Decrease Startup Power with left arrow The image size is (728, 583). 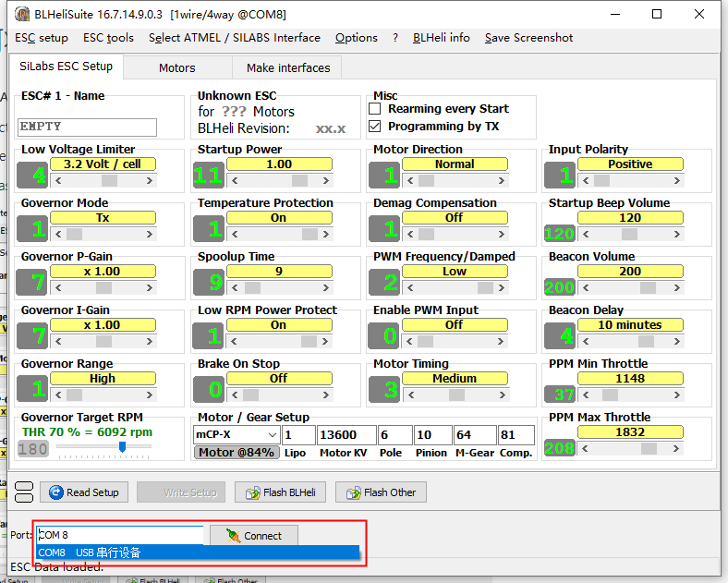pyautogui.click(x=235, y=180)
